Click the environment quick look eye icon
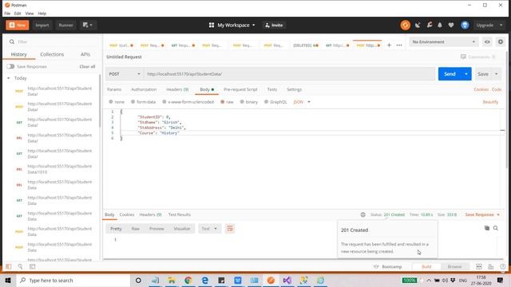The image size is (511, 287). pos(487,41)
